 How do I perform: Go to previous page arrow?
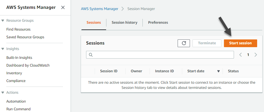[241, 55]
